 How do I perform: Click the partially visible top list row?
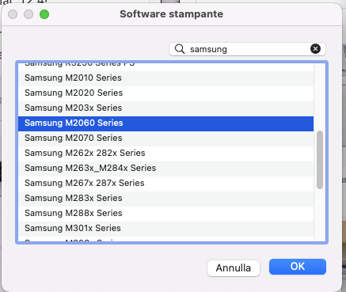[x=165, y=67]
